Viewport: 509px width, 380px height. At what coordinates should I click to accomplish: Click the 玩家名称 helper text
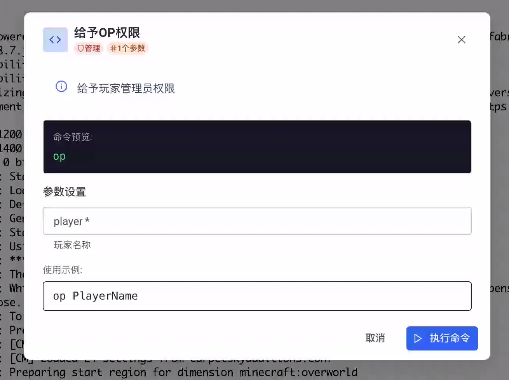coord(72,245)
